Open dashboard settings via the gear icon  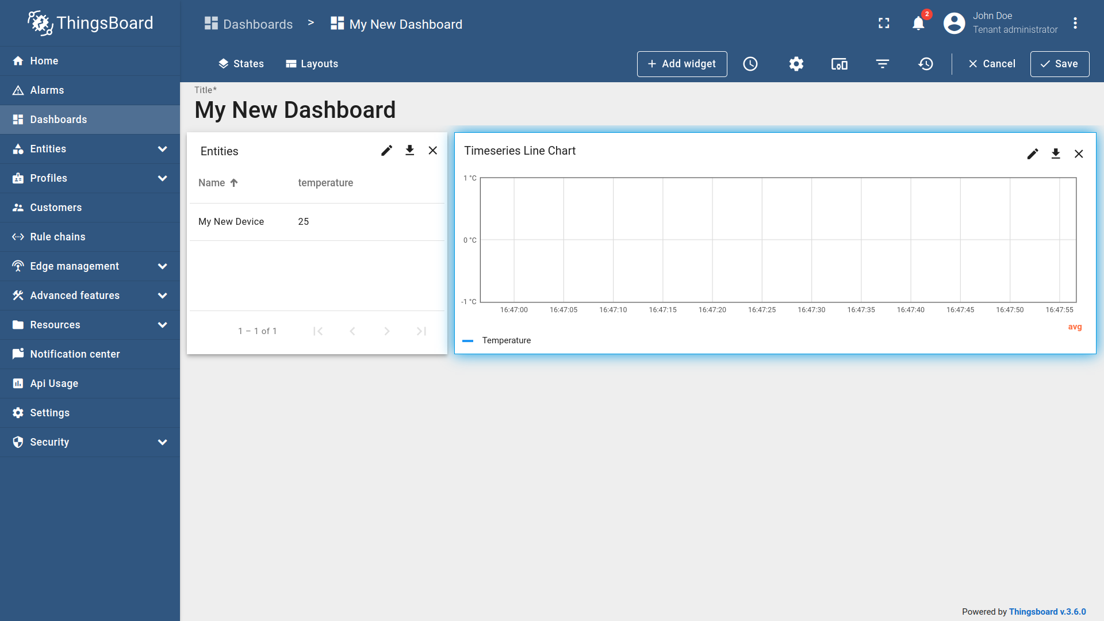[796, 64]
